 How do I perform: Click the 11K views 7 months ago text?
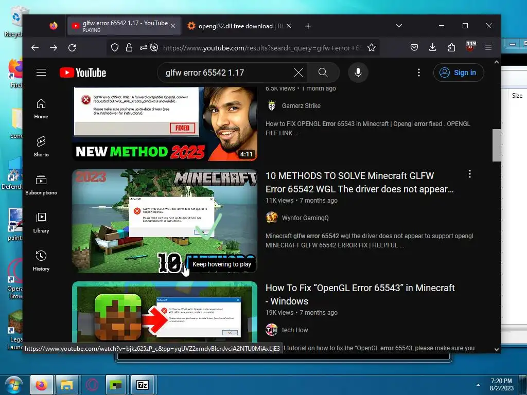coord(302,201)
